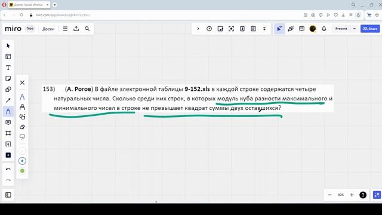Open the board name Доски
Image resolution: width=382 pixels, height=215 pixels.
coord(48,29)
